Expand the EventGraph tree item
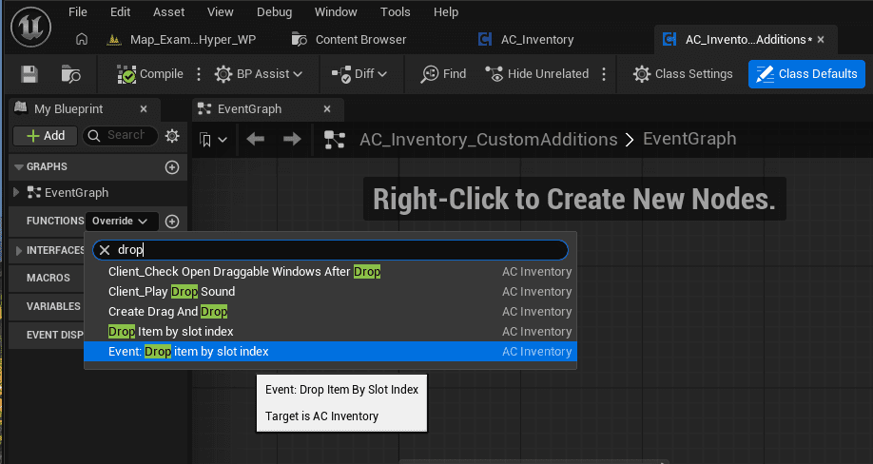This screenshot has height=464, width=873. click(16, 192)
